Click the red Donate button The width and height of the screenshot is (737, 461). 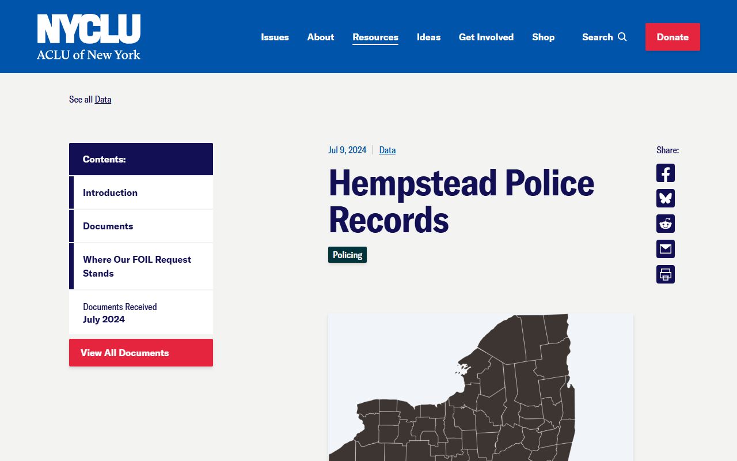tap(673, 37)
